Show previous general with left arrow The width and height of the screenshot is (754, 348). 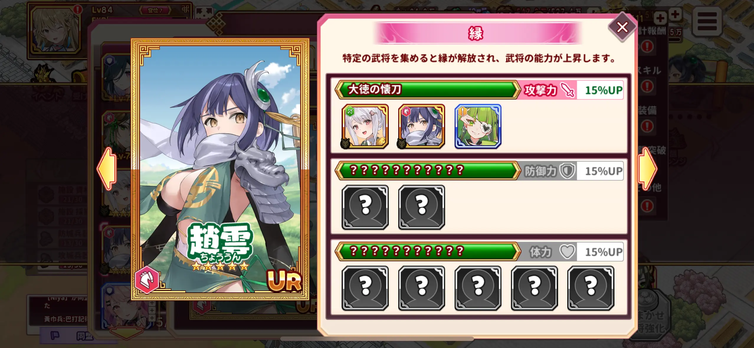click(106, 169)
